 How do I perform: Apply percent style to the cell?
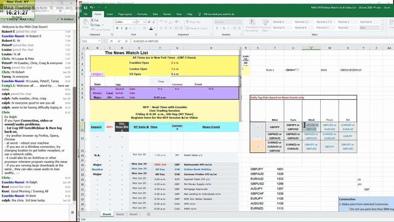[224, 28]
